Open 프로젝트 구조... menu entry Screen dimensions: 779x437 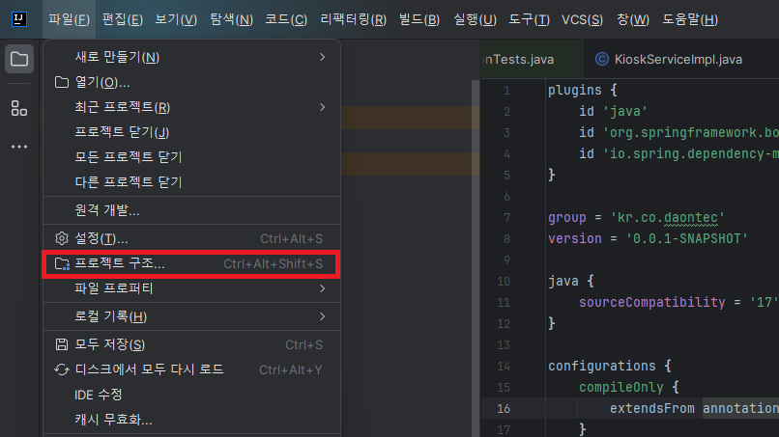click(x=191, y=264)
